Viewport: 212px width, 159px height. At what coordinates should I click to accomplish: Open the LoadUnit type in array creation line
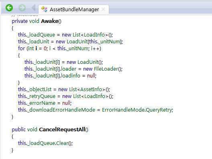(77, 42)
